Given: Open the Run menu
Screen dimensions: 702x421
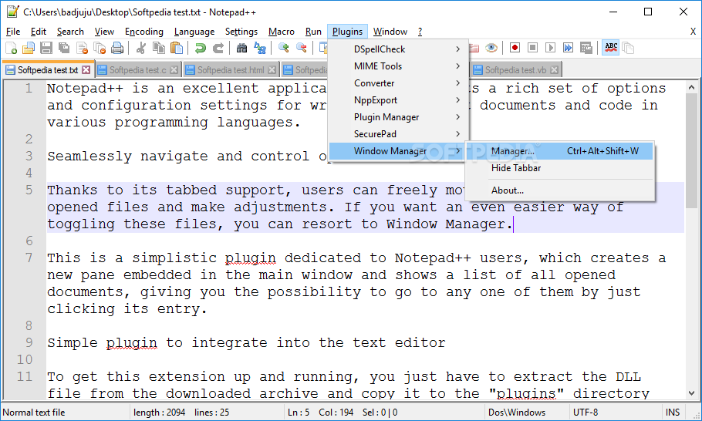Looking at the screenshot, I should (x=313, y=32).
